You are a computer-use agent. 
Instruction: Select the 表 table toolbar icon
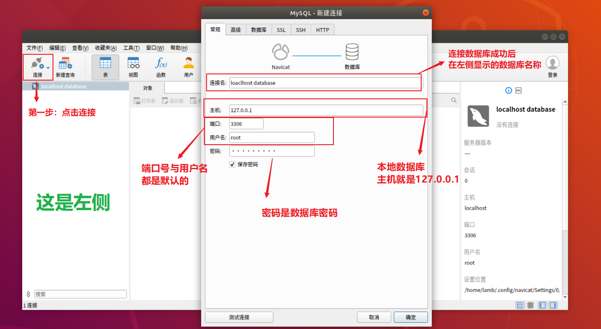click(106, 63)
